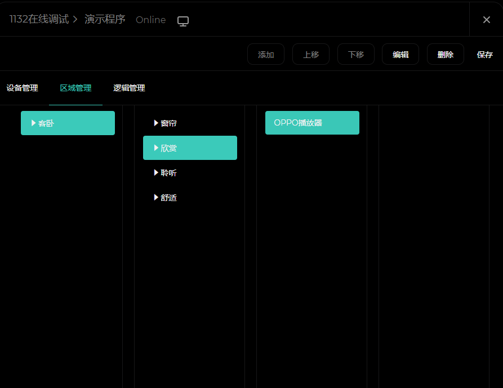503x388 pixels.
Task: Select the OPPO播放器 device item
Action: point(312,123)
